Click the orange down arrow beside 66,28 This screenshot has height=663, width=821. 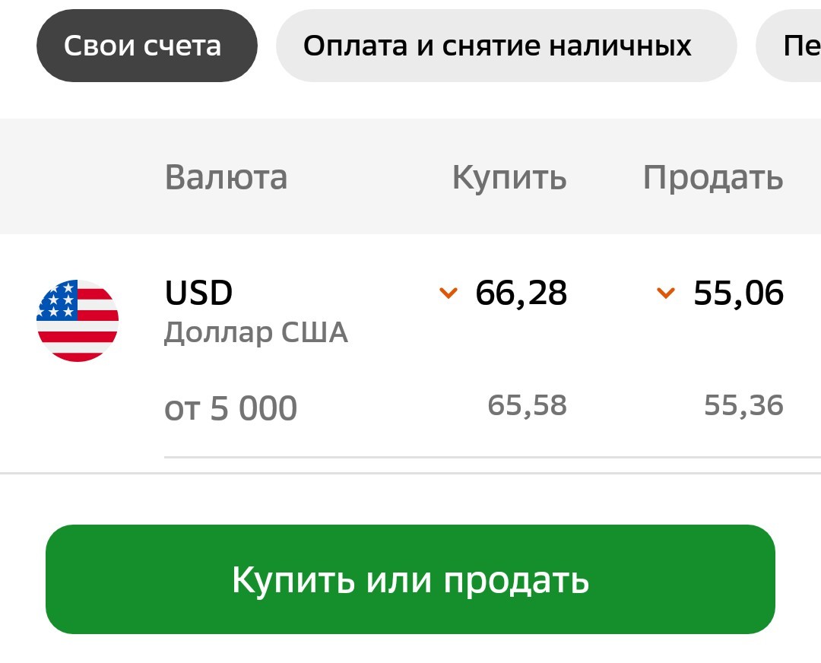coord(449,292)
